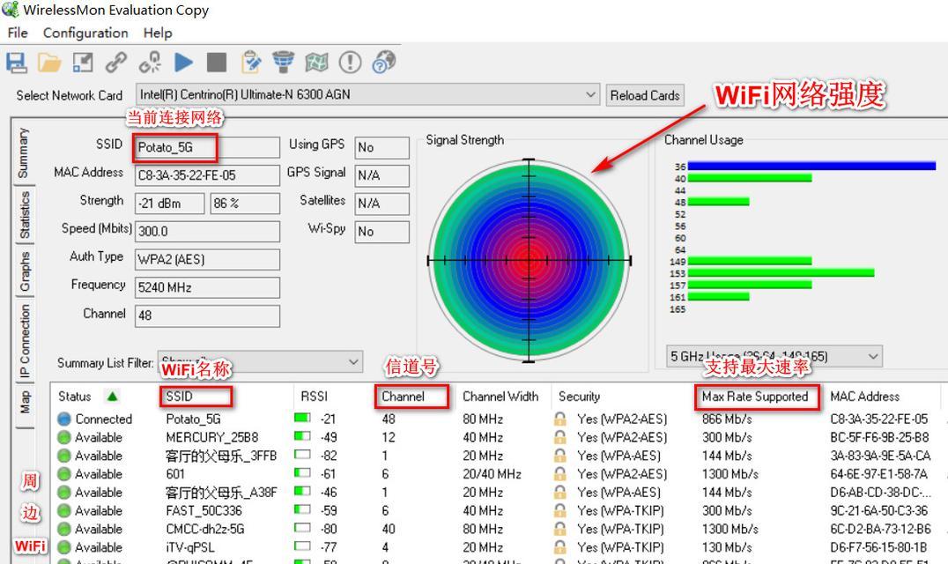Click the blue funnel filter toolbar icon

click(x=283, y=63)
